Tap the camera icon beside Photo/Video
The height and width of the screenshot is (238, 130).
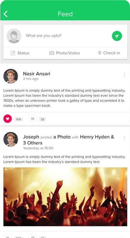click(x=51, y=53)
